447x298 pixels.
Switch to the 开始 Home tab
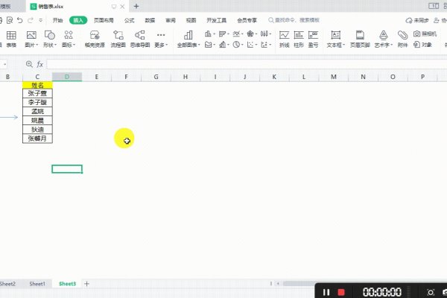pos(57,20)
